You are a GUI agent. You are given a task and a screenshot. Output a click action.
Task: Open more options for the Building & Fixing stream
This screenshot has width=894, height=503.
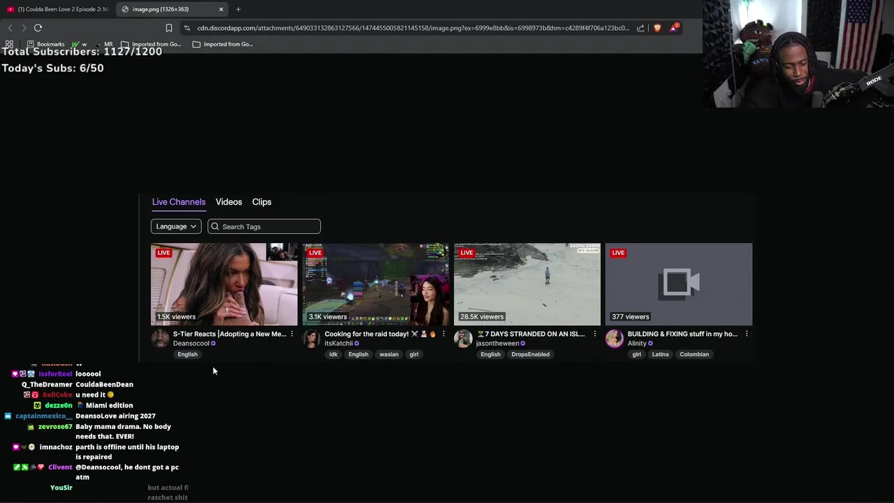click(747, 334)
